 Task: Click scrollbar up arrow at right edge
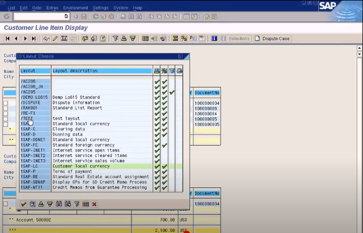[359, 48]
